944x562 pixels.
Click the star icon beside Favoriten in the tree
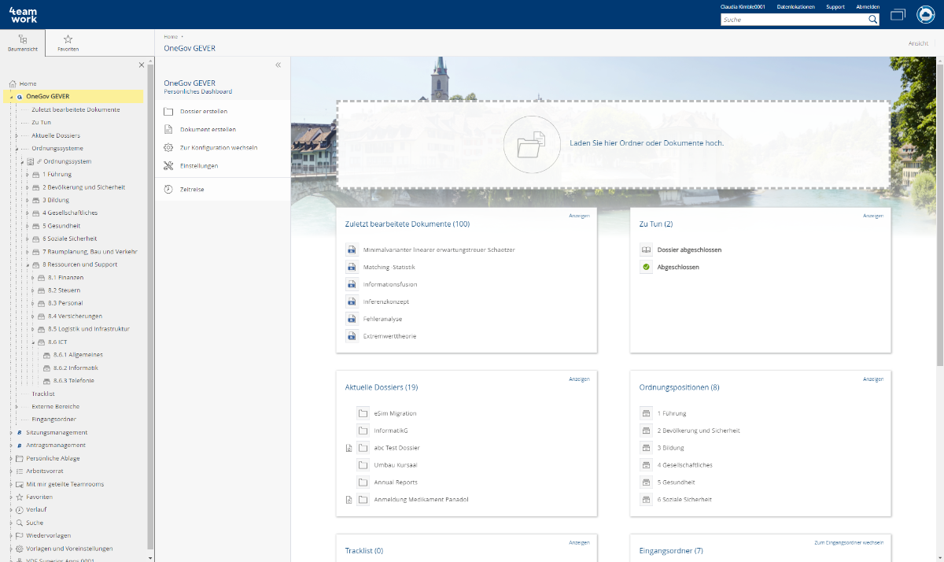click(x=20, y=497)
